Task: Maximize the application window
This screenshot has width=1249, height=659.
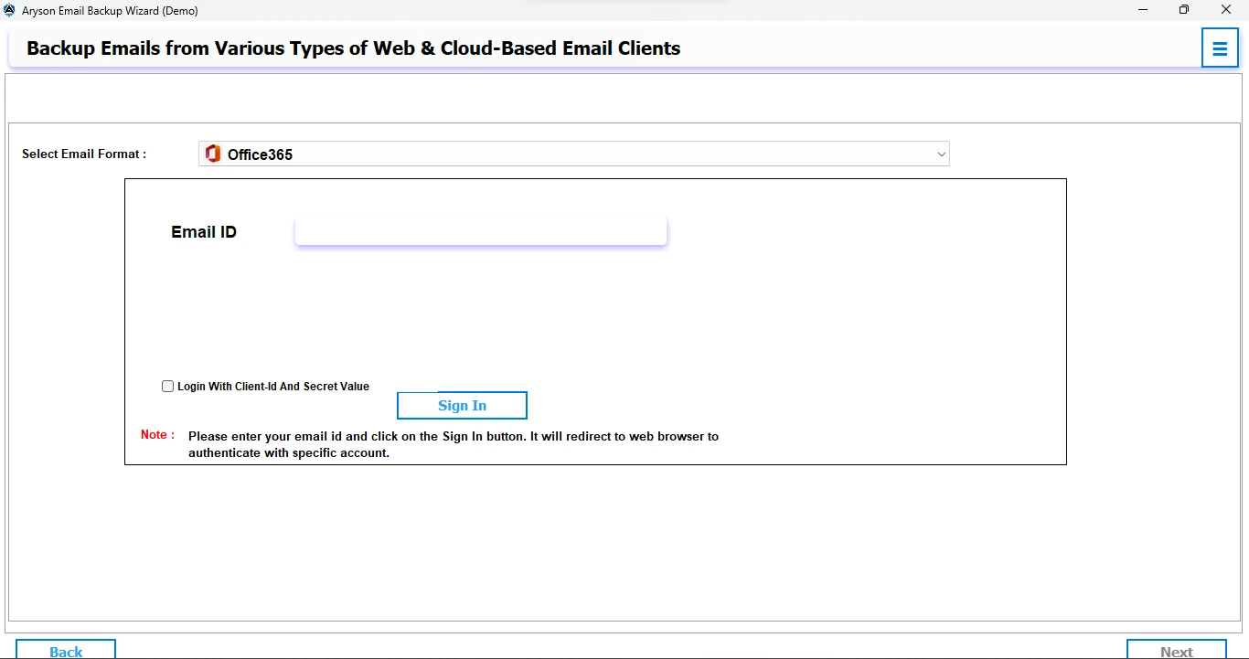Action: [x=1183, y=10]
